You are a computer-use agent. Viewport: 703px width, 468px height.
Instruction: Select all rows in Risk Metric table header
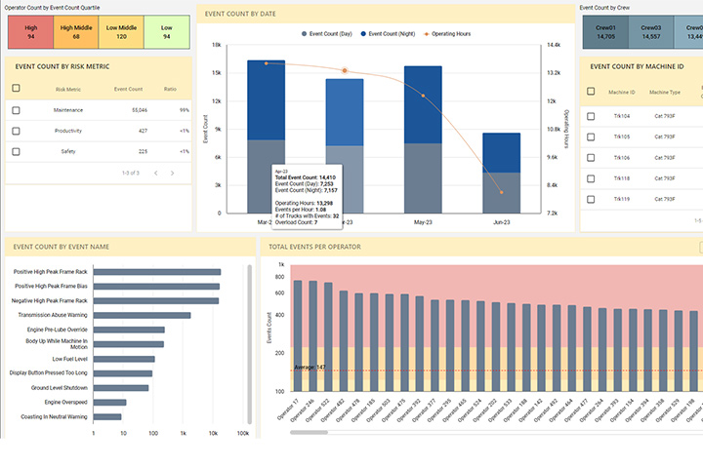coord(16,89)
